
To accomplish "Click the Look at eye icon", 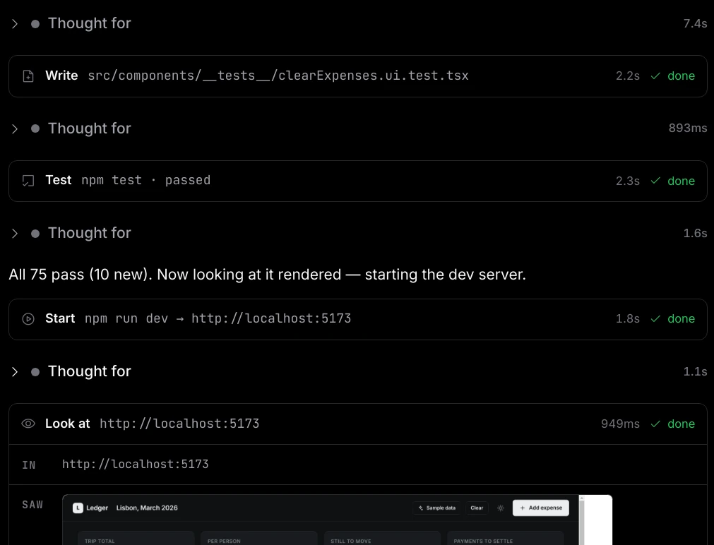I will (x=28, y=424).
